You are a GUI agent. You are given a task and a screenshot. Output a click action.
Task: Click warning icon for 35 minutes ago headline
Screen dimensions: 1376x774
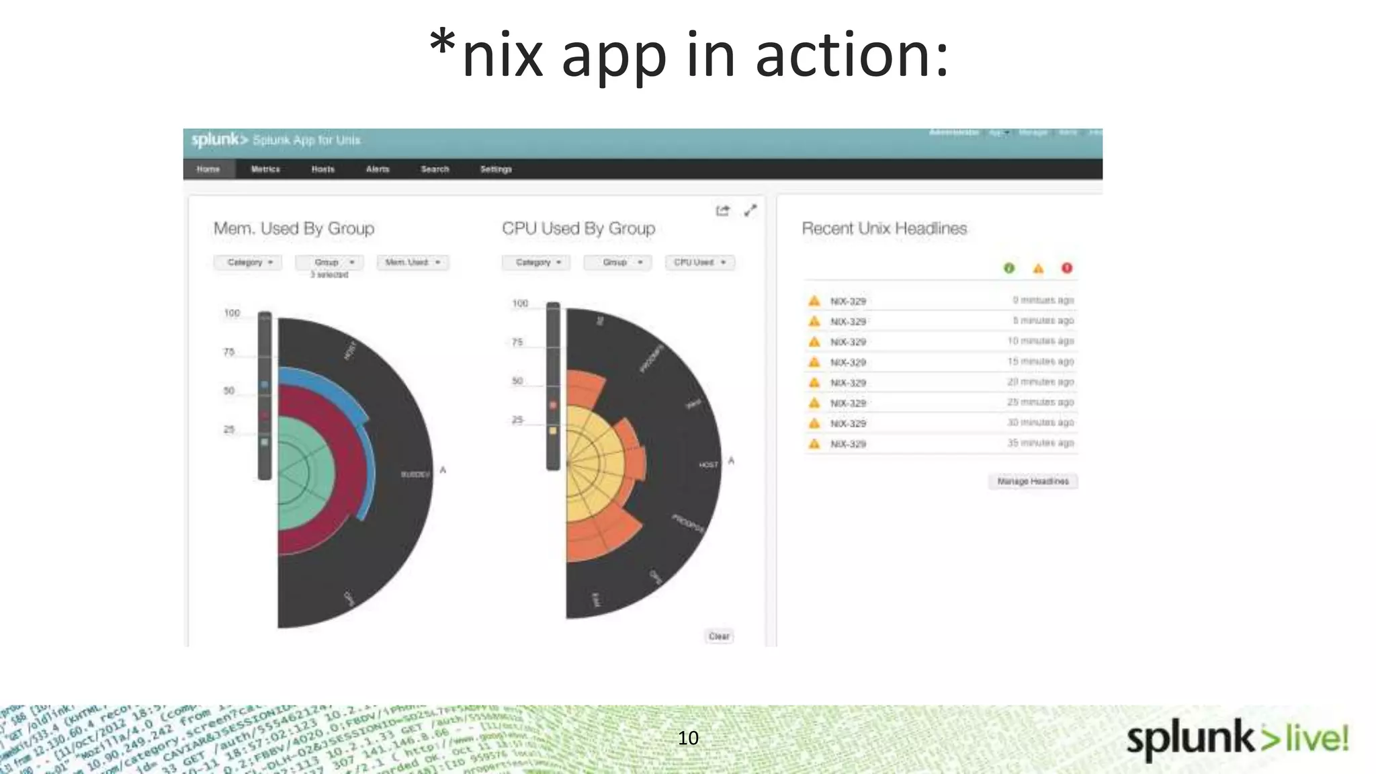click(814, 443)
